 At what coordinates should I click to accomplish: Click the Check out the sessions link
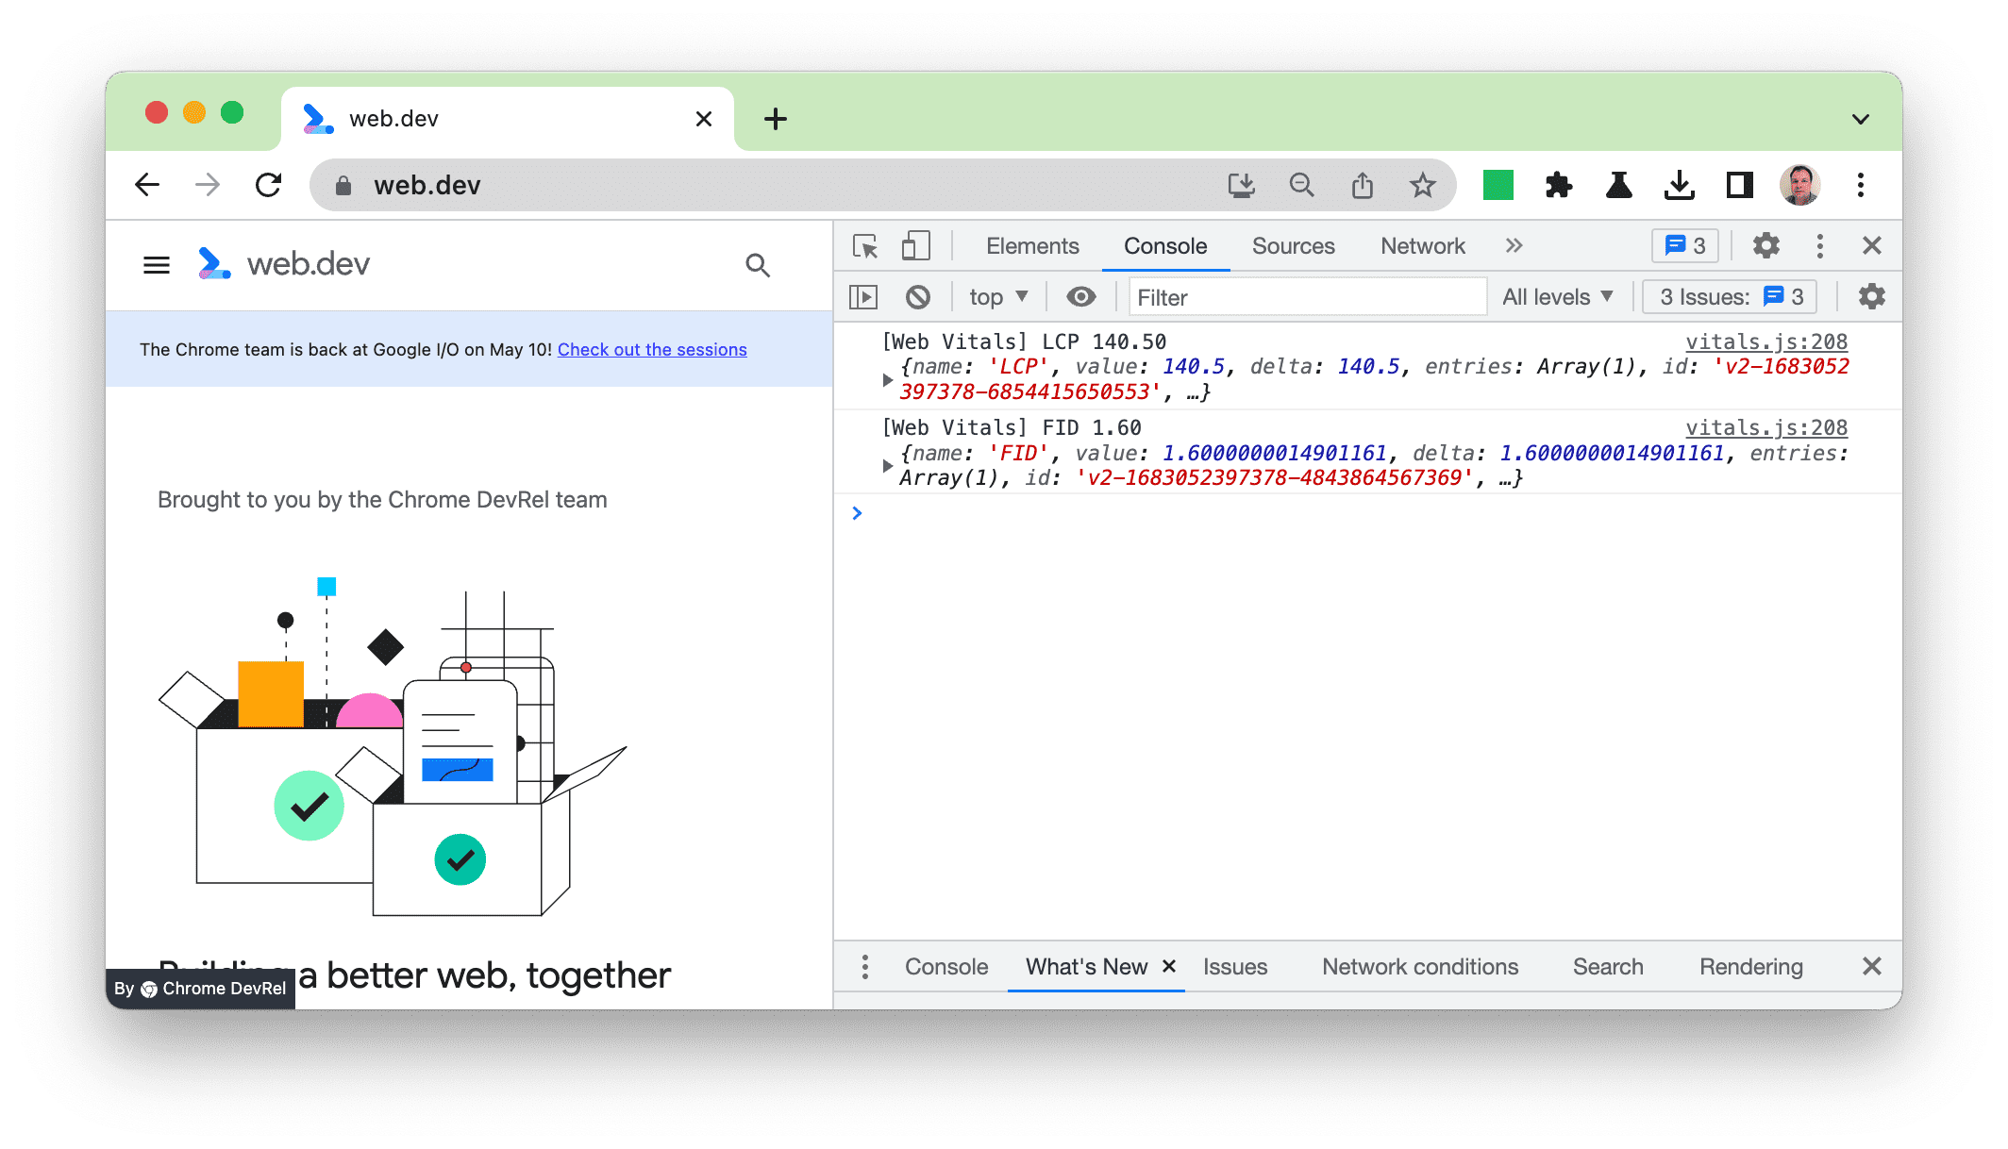coord(652,349)
